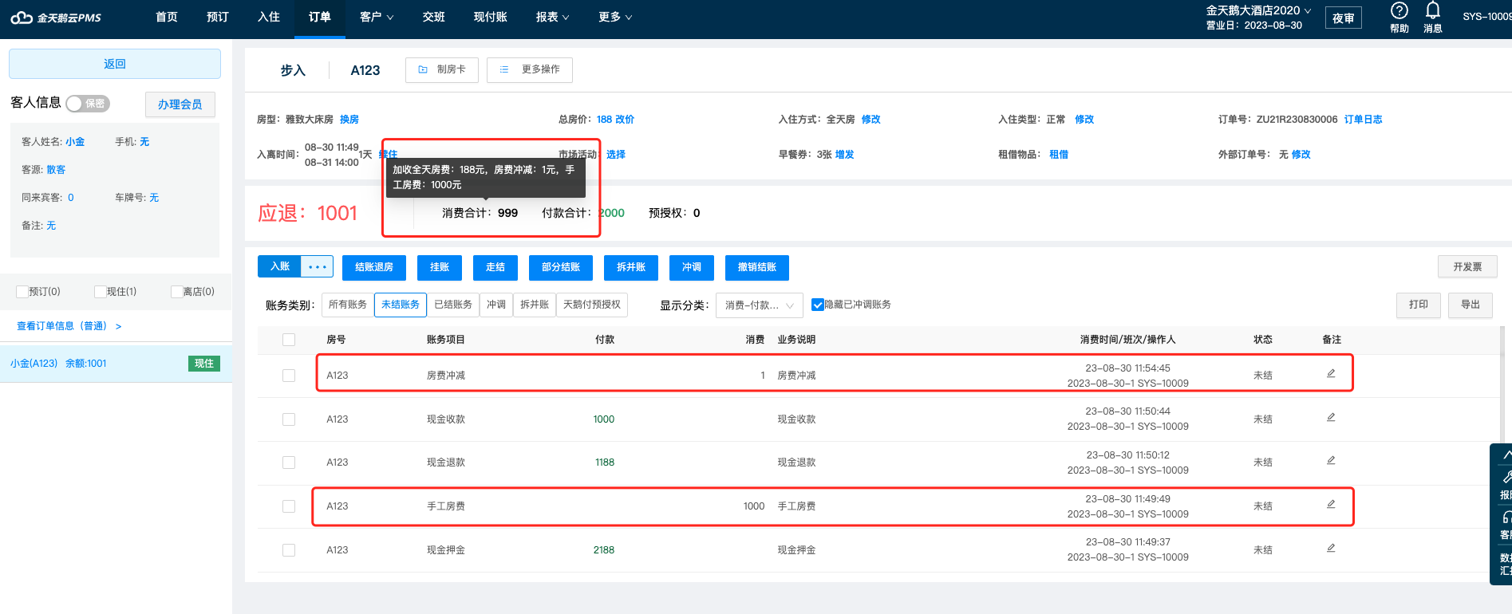Open 入住 in top navigation
The width and height of the screenshot is (1512, 614).
[x=269, y=17]
